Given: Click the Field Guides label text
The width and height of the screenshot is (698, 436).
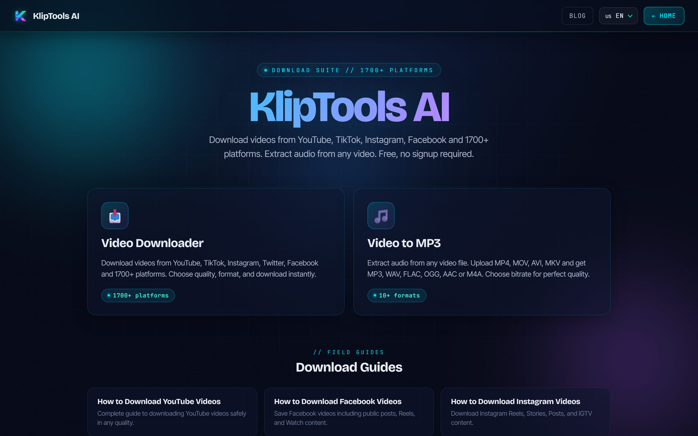Looking at the screenshot, I should tap(349, 352).
